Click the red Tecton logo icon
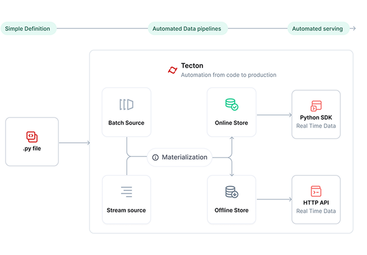Screen dimensions: 367x255 coord(172,70)
